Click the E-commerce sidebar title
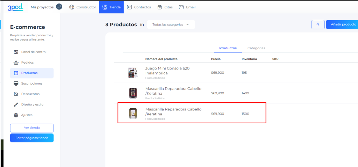This screenshot has width=358, height=167. [28, 27]
